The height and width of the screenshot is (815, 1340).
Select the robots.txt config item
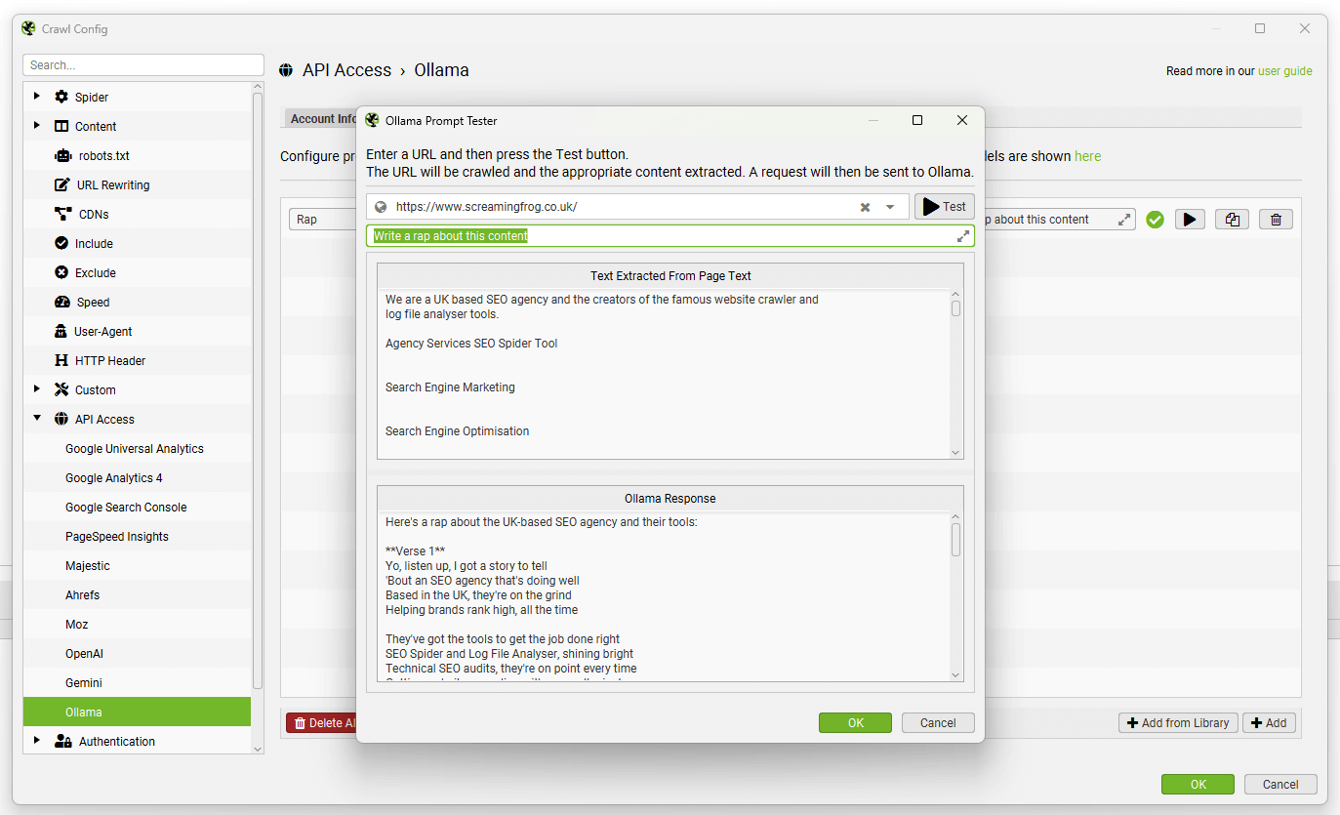(103, 155)
